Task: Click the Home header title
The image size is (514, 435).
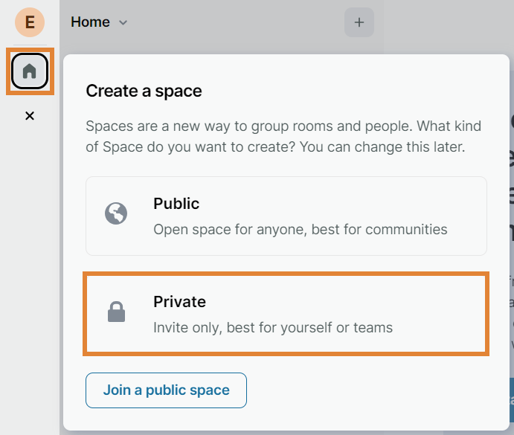Action: coord(90,22)
